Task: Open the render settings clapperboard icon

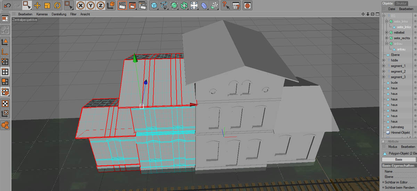Action: point(142,5)
